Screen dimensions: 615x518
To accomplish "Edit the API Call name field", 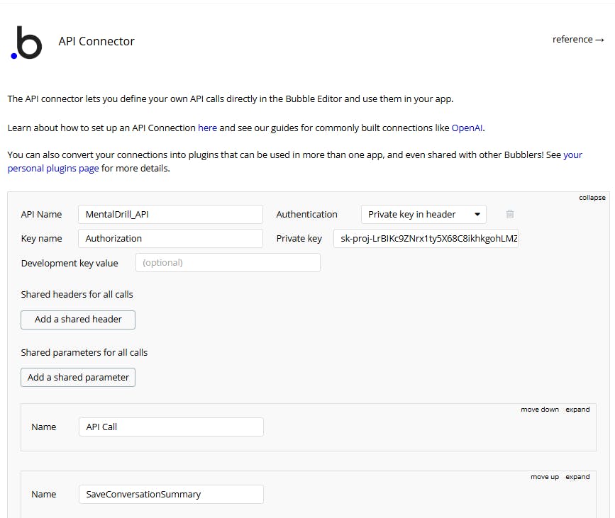I will pos(171,427).
